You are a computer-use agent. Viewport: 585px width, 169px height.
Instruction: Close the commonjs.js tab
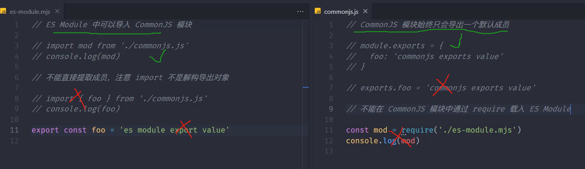click(365, 11)
